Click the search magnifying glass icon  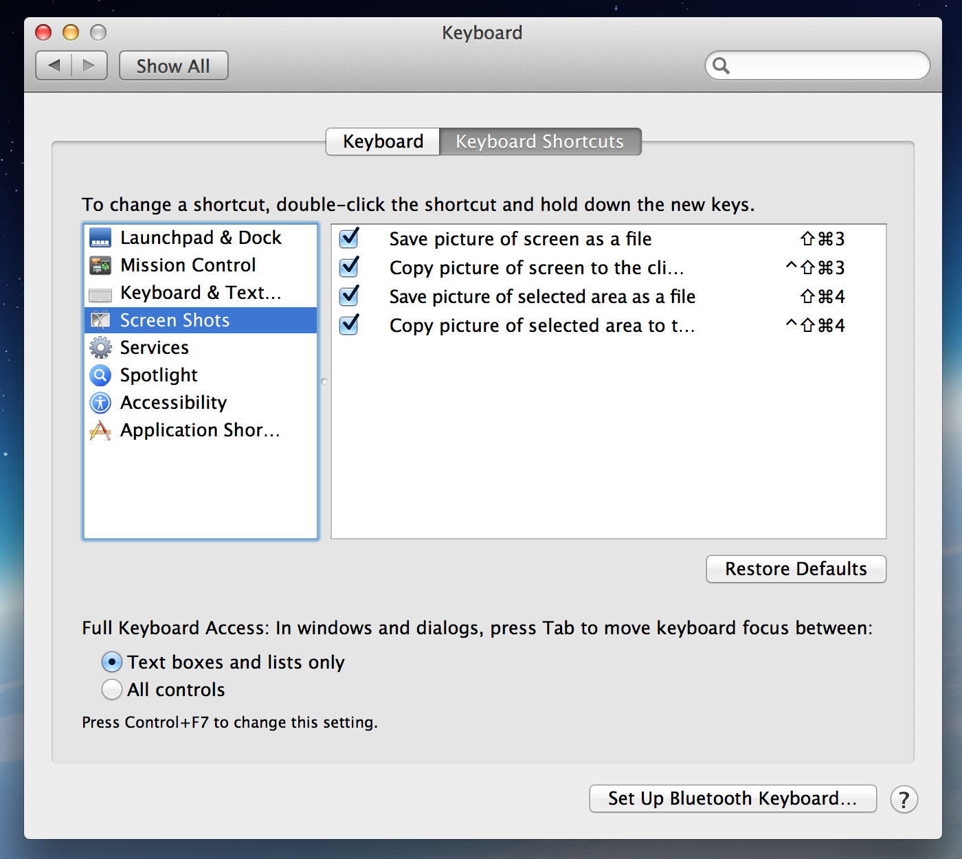(x=721, y=66)
